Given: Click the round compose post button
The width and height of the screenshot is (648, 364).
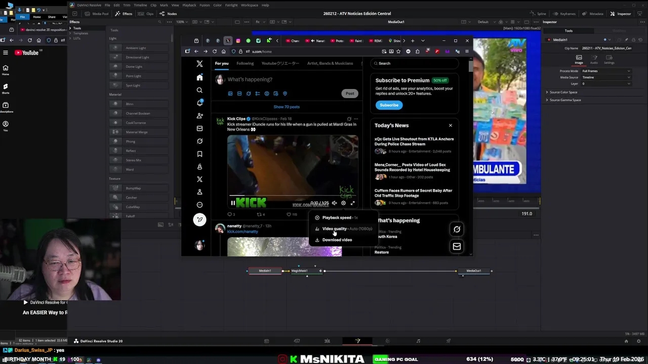Looking at the screenshot, I should [199, 219].
